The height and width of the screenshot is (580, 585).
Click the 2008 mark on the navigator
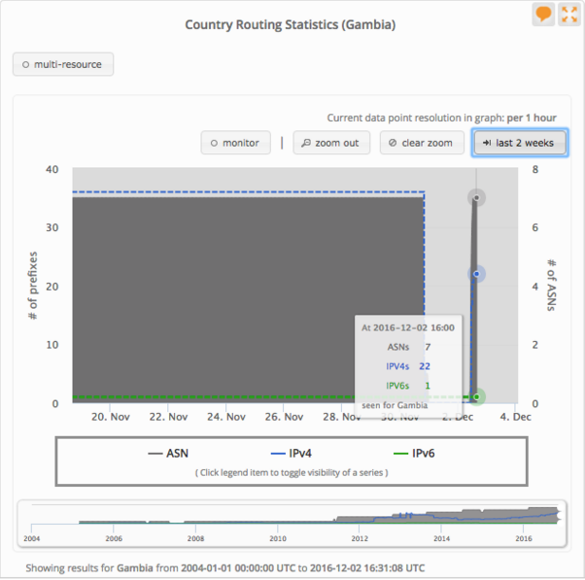coord(195,537)
